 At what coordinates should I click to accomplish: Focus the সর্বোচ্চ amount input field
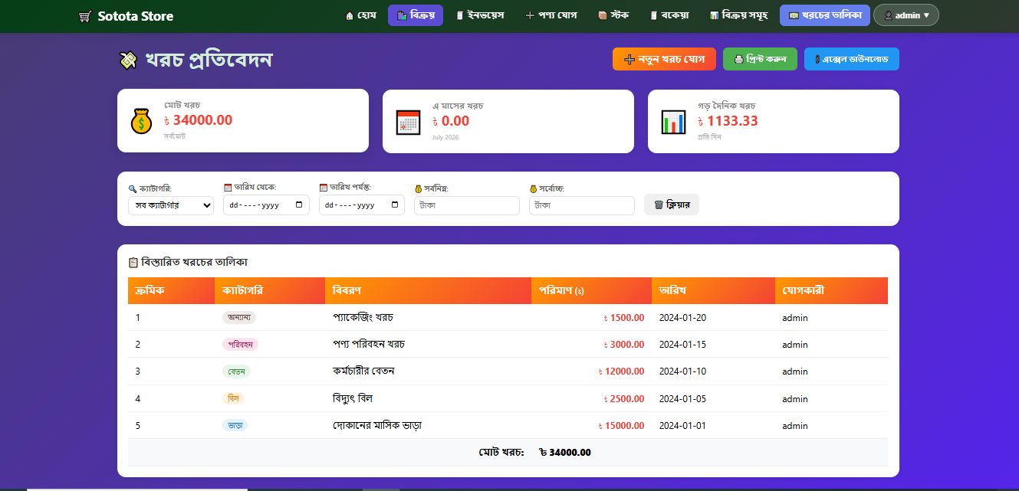point(582,205)
